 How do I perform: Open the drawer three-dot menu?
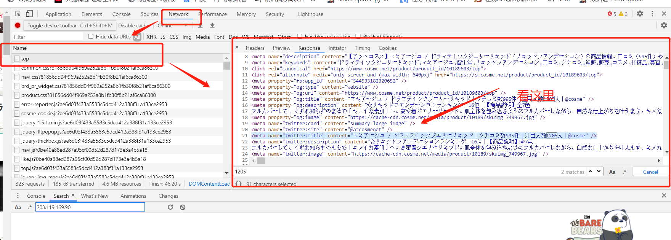pos(18,195)
